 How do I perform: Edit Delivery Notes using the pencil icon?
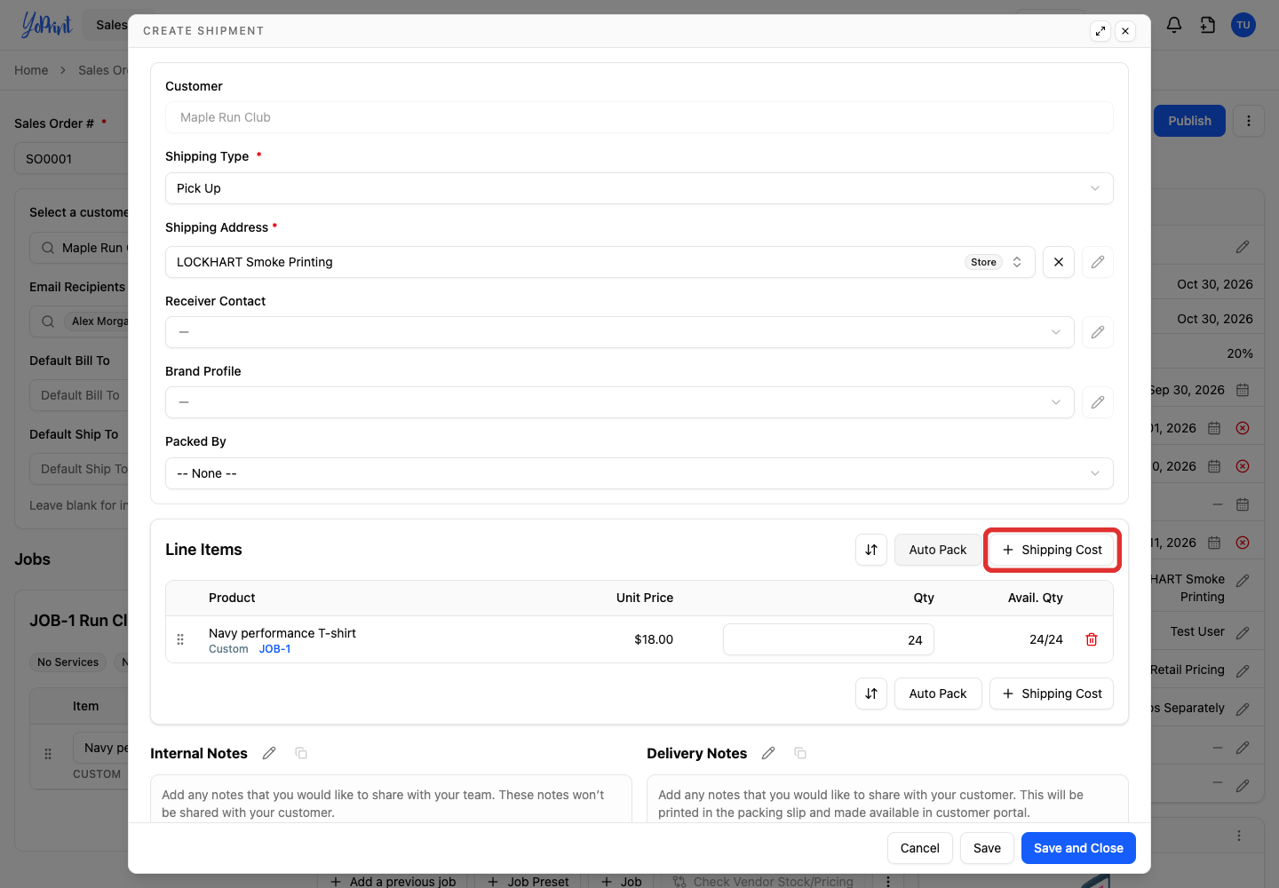coord(768,753)
